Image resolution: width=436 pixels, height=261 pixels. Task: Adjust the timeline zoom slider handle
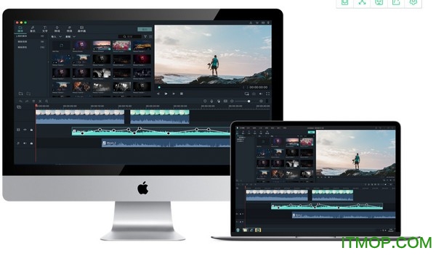click(x=249, y=101)
